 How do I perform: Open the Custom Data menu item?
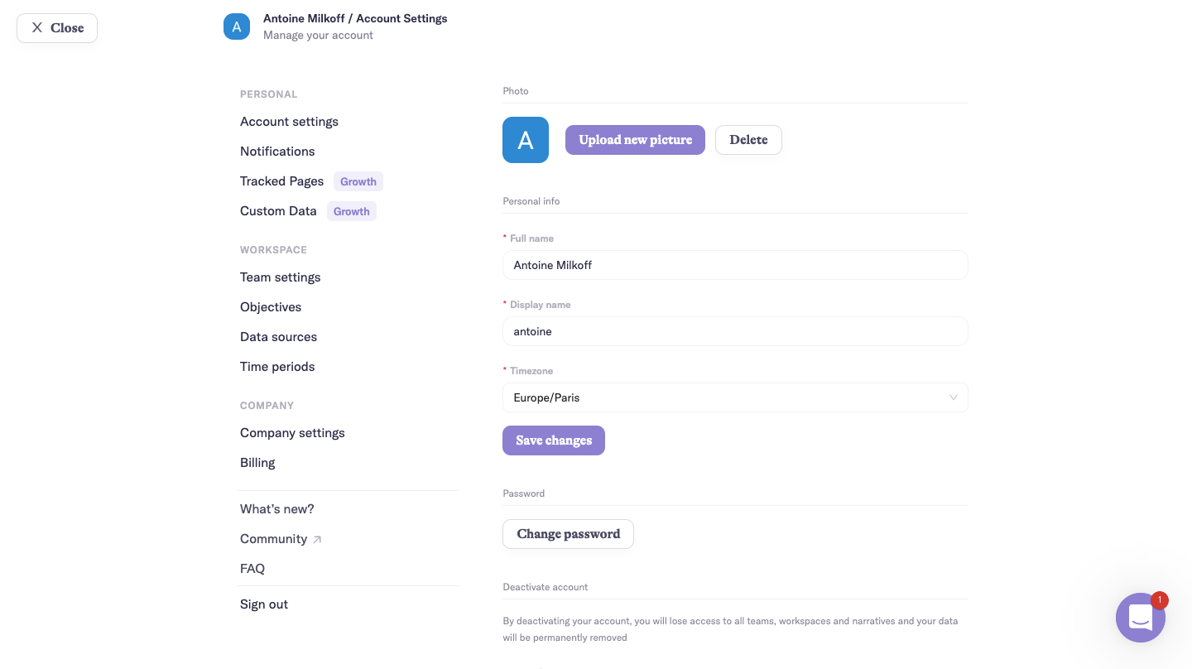(278, 211)
